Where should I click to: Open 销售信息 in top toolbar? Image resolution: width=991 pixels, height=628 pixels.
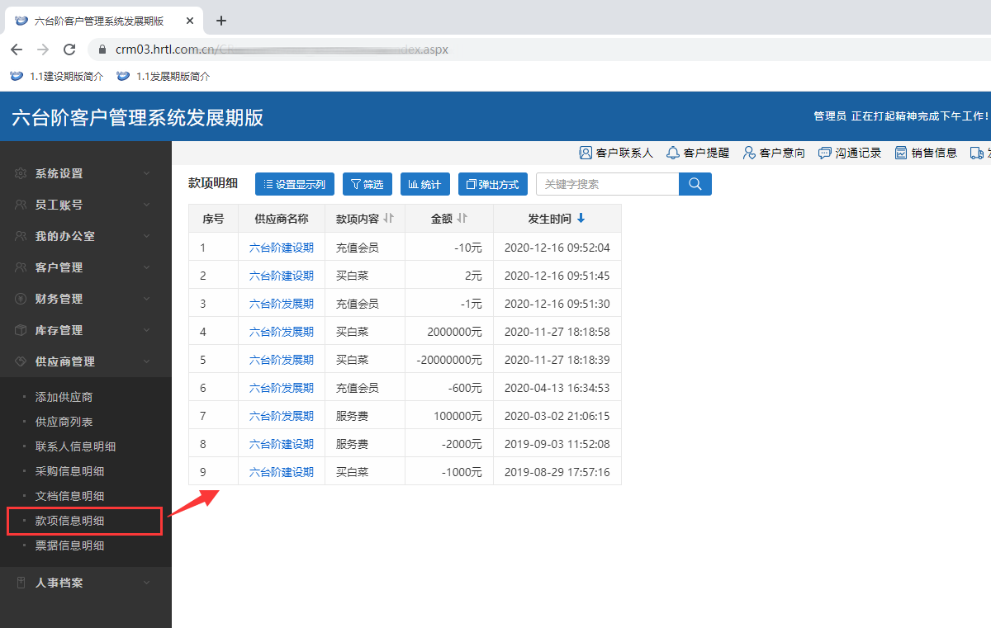pyautogui.click(x=926, y=153)
